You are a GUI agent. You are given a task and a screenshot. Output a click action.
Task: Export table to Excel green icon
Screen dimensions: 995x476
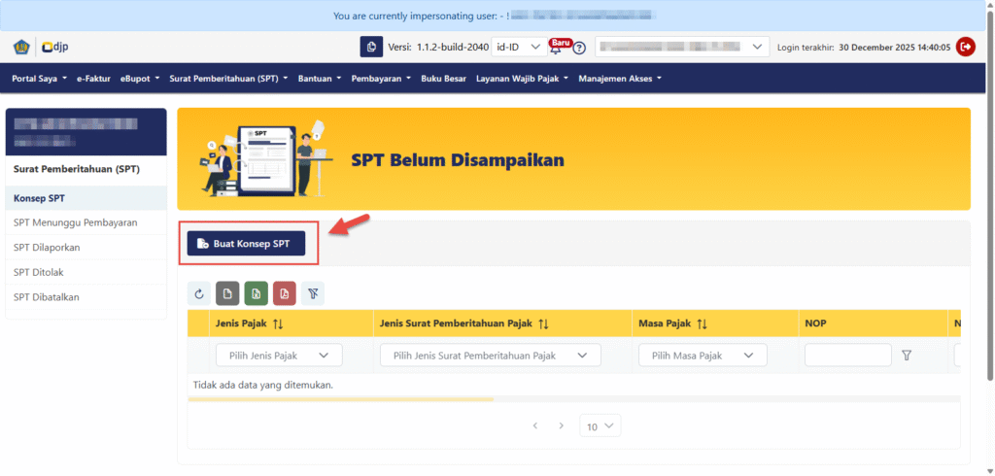257,293
